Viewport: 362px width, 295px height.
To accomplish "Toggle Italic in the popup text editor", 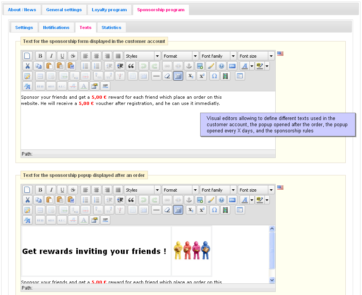I will pos(51,190).
